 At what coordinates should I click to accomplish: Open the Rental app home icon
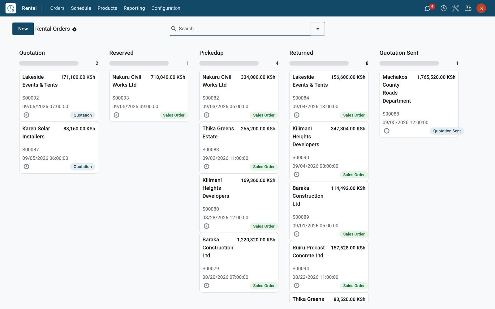11,8
